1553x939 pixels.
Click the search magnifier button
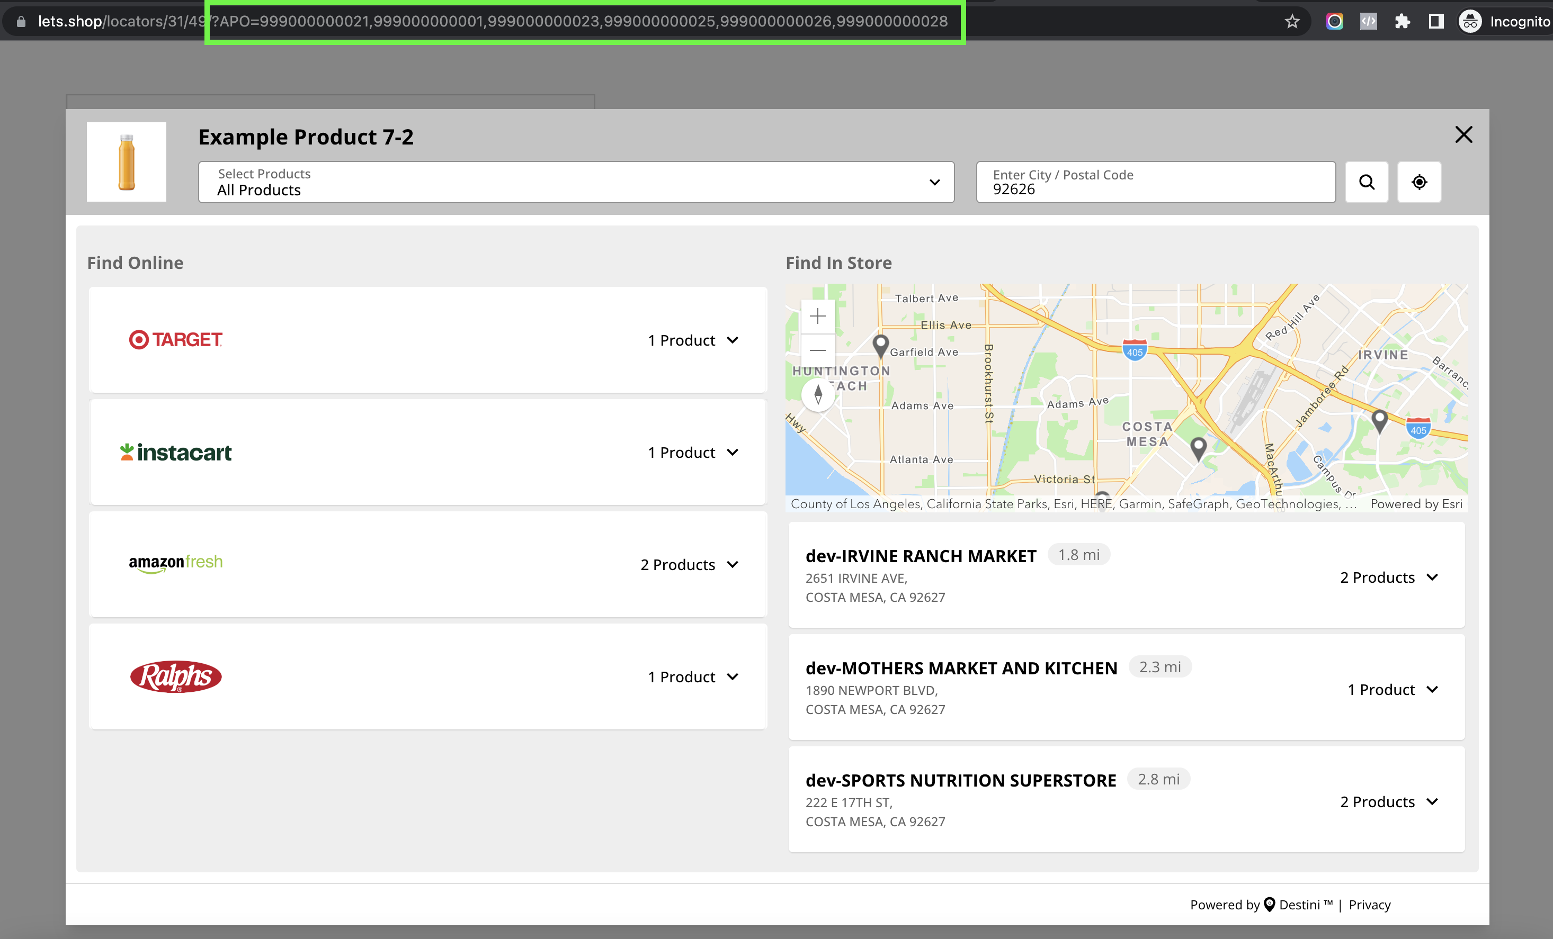(1367, 182)
